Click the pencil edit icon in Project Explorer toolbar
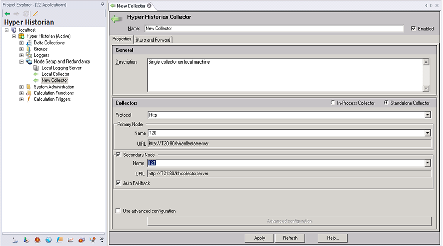The height and width of the screenshot is (246, 443). (x=35, y=13)
